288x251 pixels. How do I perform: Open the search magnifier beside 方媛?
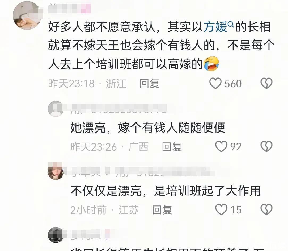pos(231,24)
